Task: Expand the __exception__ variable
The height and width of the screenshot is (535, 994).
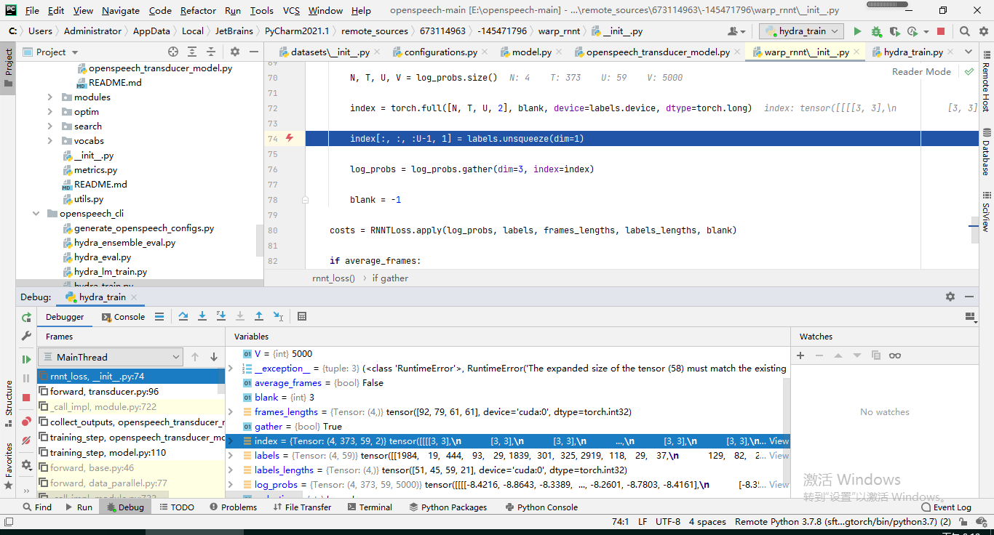Action: (232, 368)
